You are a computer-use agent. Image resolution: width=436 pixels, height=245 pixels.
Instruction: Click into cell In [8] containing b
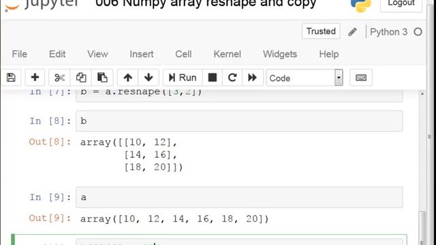click(x=239, y=121)
